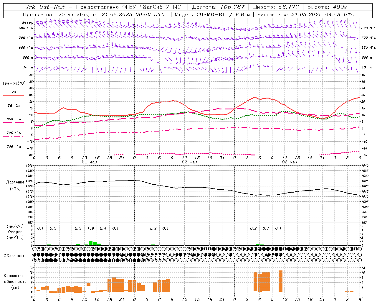Click the precipitation value "1.9"
Image resolution: width=377 pixels, height=302 pixels.
pyautogui.click(x=91, y=229)
